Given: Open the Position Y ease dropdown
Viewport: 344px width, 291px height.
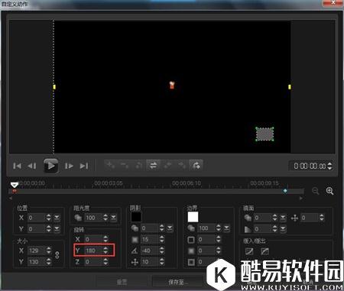Looking at the screenshot, I should (57, 229).
